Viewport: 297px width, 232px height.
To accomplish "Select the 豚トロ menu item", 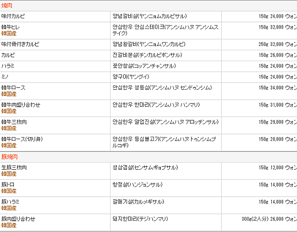I will (8, 185).
